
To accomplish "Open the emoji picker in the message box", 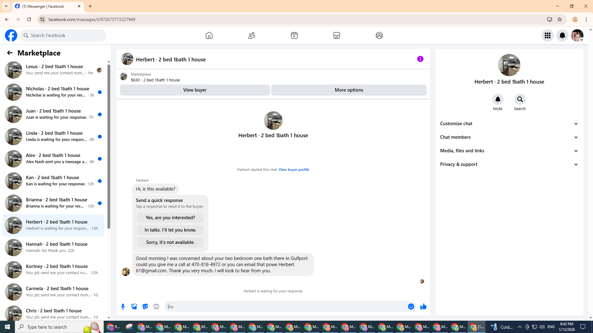I will pos(411,306).
